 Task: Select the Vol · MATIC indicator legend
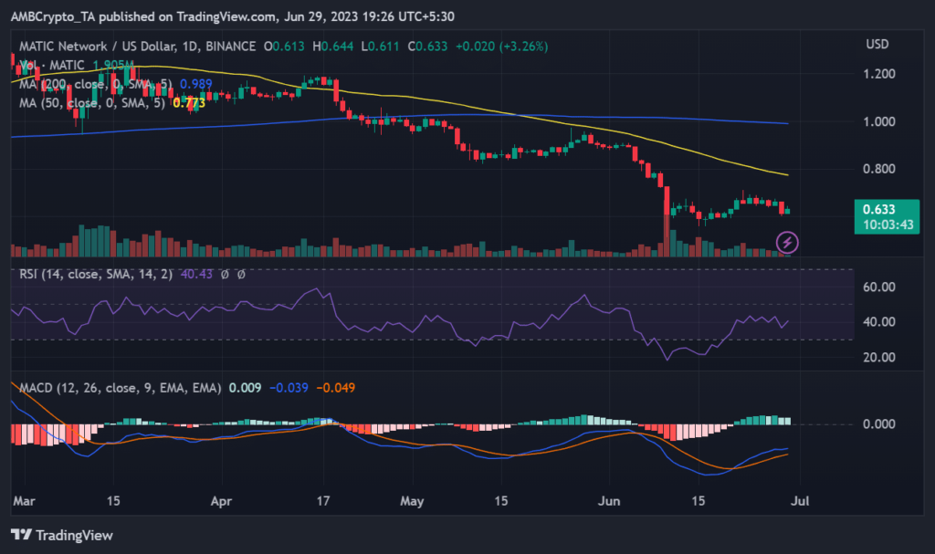click(53, 65)
